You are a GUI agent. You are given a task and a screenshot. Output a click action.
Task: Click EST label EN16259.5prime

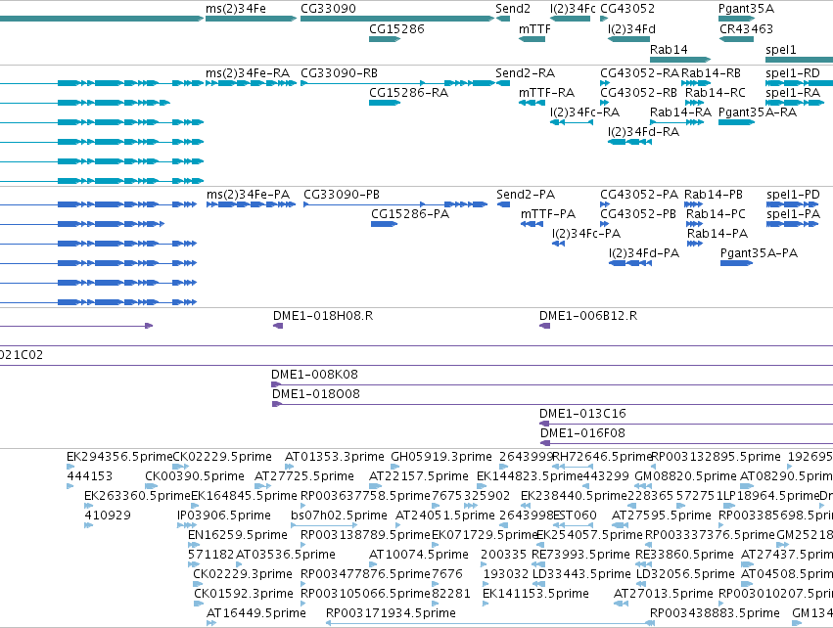click(x=238, y=534)
